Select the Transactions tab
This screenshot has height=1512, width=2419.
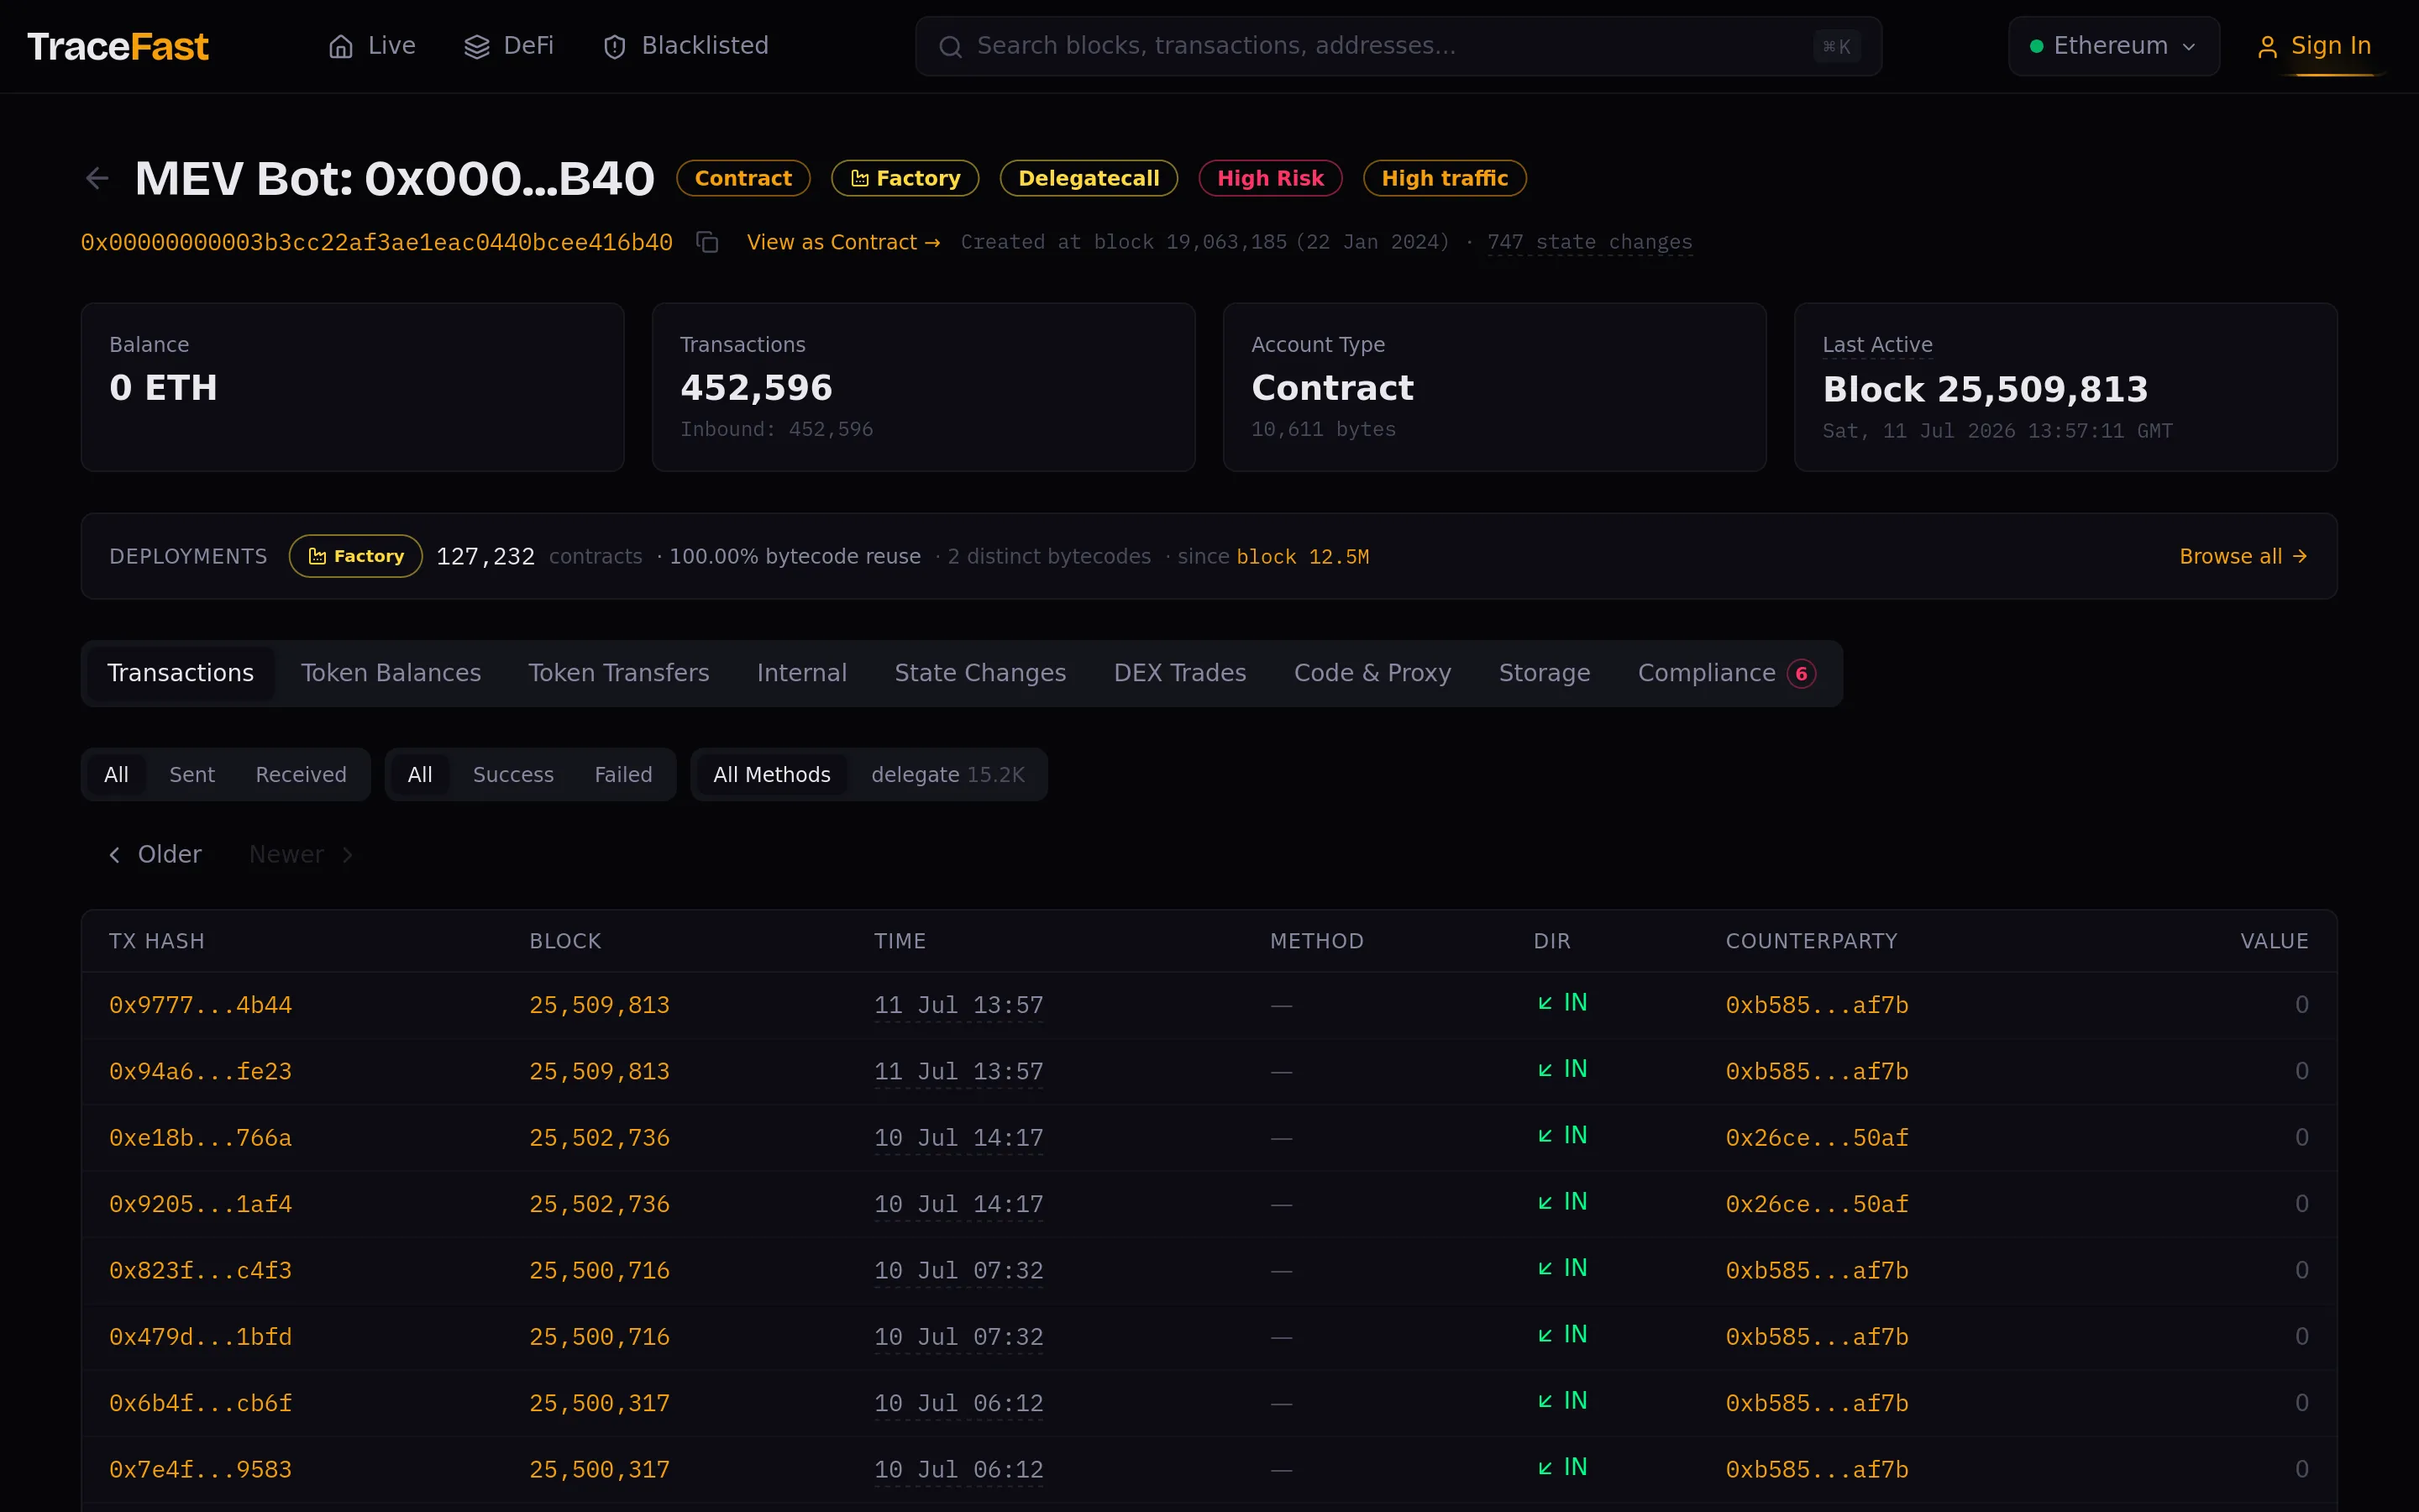point(181,673)
